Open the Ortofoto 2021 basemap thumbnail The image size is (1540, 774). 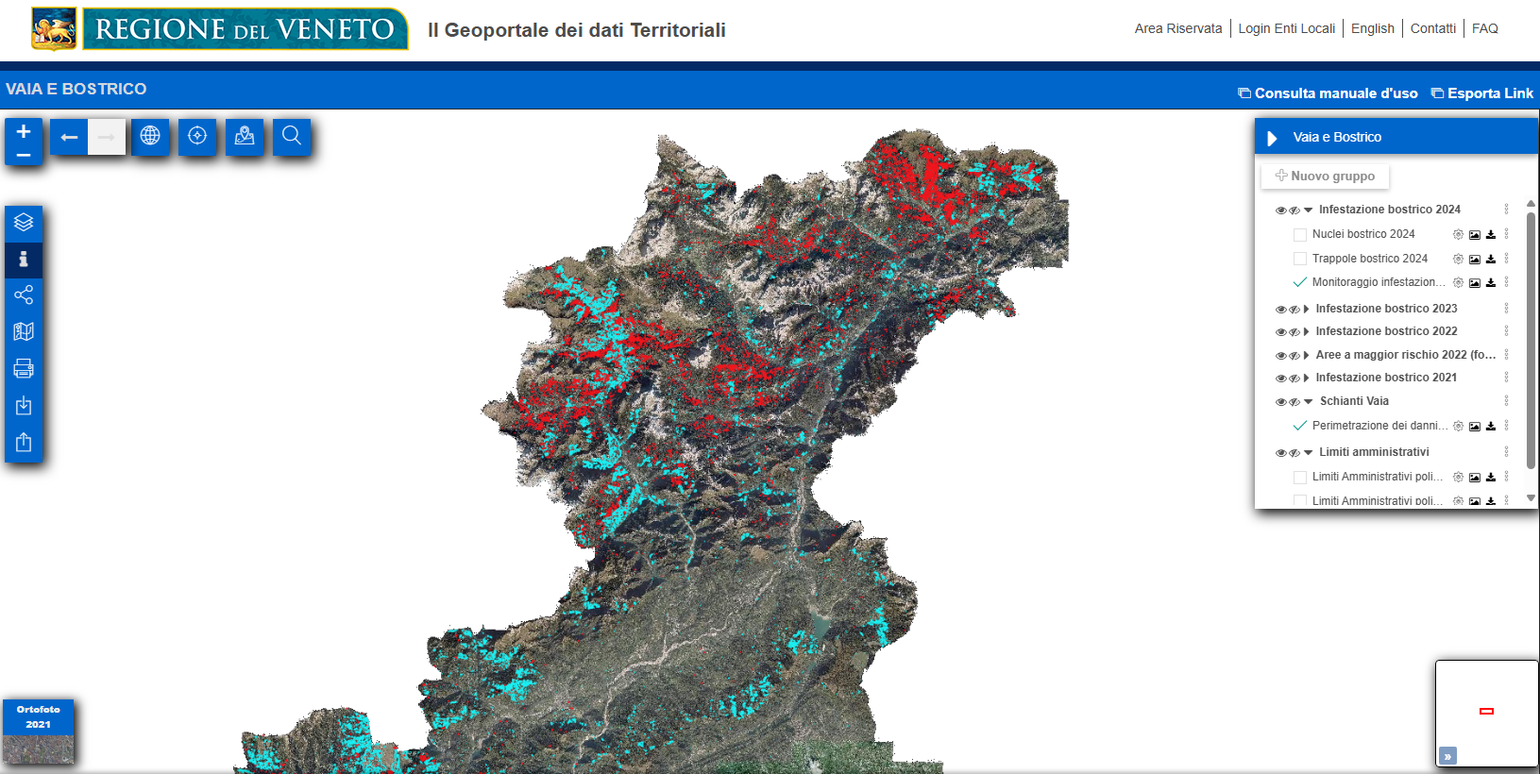[38, 732]
